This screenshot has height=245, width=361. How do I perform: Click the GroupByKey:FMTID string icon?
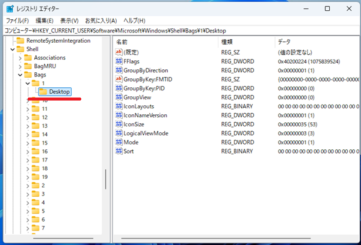[119, 79]
